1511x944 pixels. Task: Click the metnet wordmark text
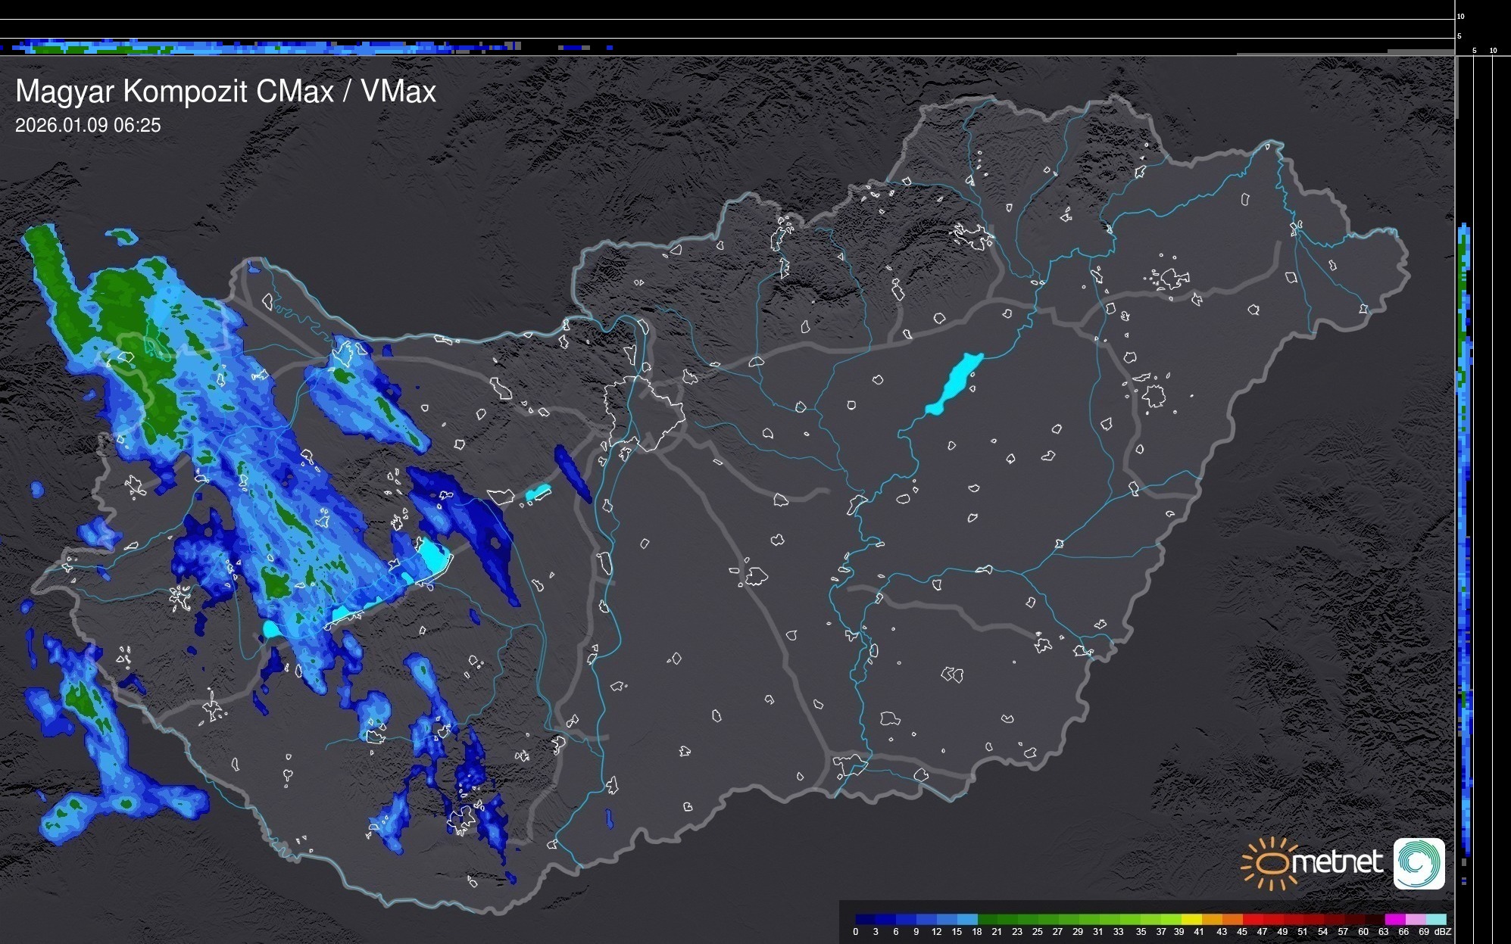[1337, 862]
